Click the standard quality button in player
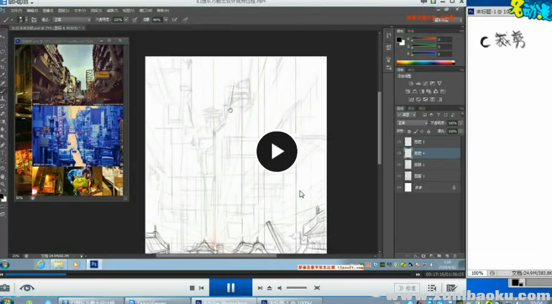 click(407, 288)
